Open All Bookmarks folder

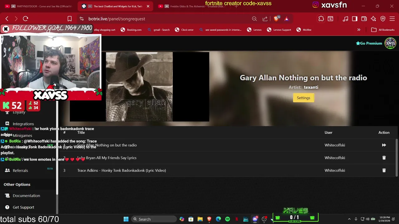point(383,30)
